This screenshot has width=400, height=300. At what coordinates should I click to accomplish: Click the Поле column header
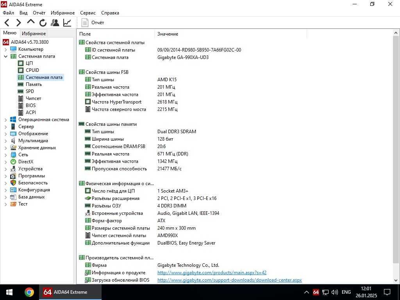[116, 34]
